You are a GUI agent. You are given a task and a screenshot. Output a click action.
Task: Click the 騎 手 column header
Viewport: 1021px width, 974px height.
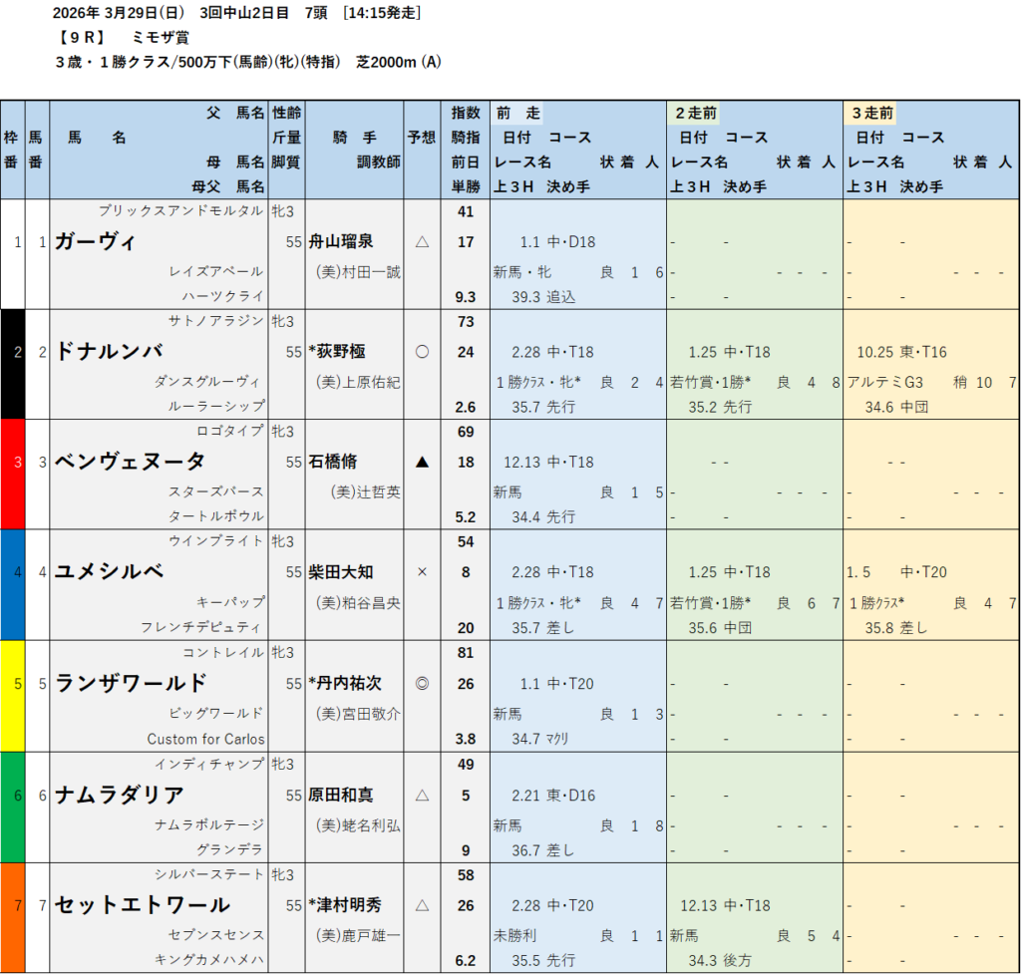pos(356,138)
